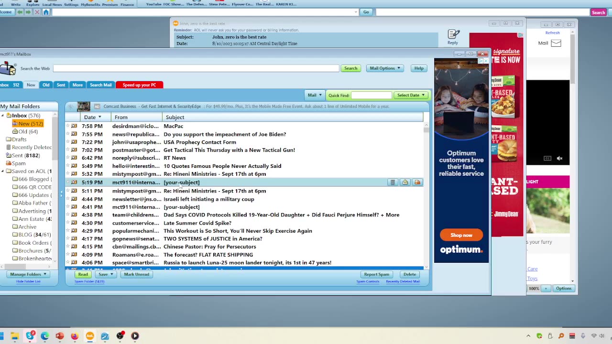Star the 5:49 PM 10 Quotes email
This screenshot has height=344, width=612.
tap(68, 166)
